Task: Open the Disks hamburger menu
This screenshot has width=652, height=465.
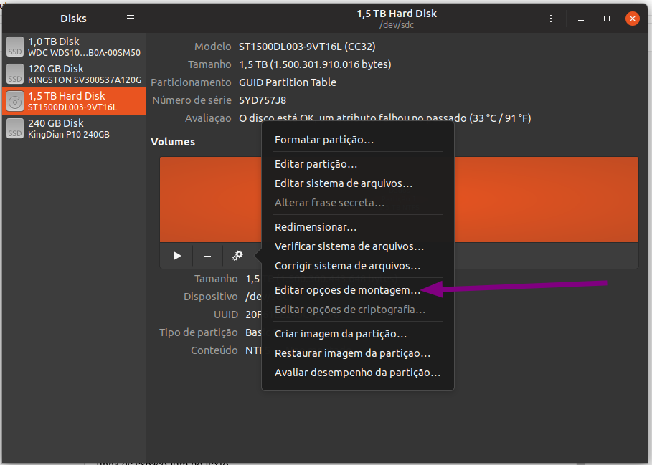Action: tap(131, 18)
